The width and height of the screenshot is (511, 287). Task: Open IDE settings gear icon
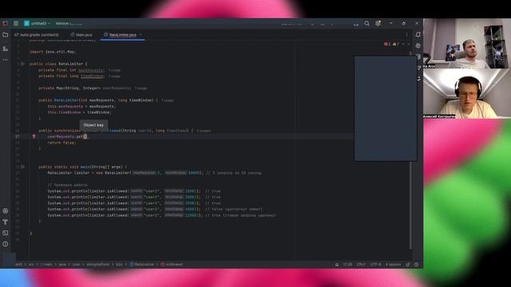378,23
